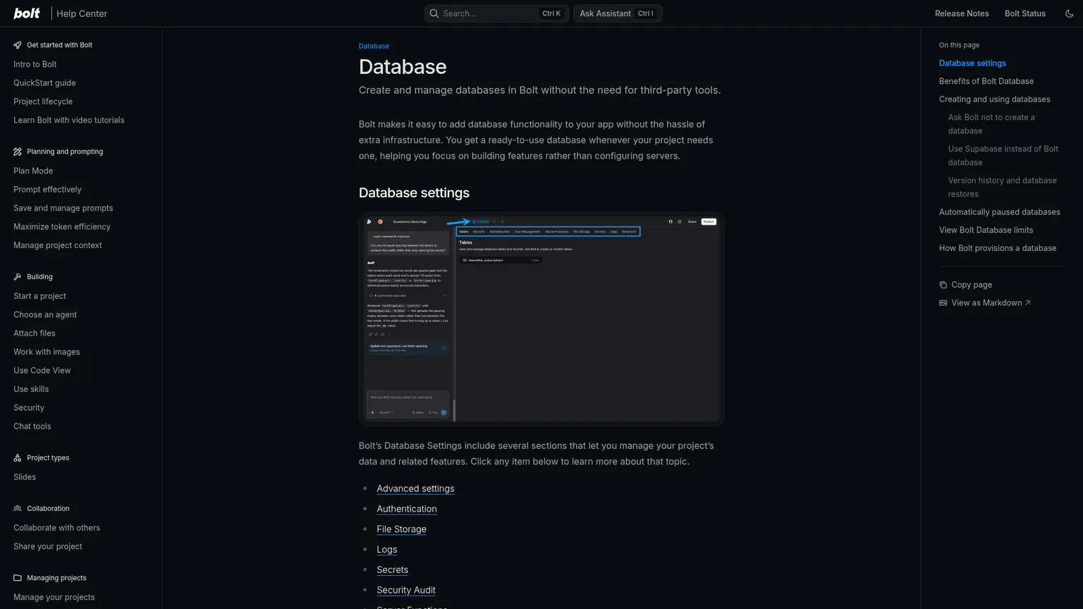Open the Advanced settings link
1083x609 pixels.
coord(415,488)
